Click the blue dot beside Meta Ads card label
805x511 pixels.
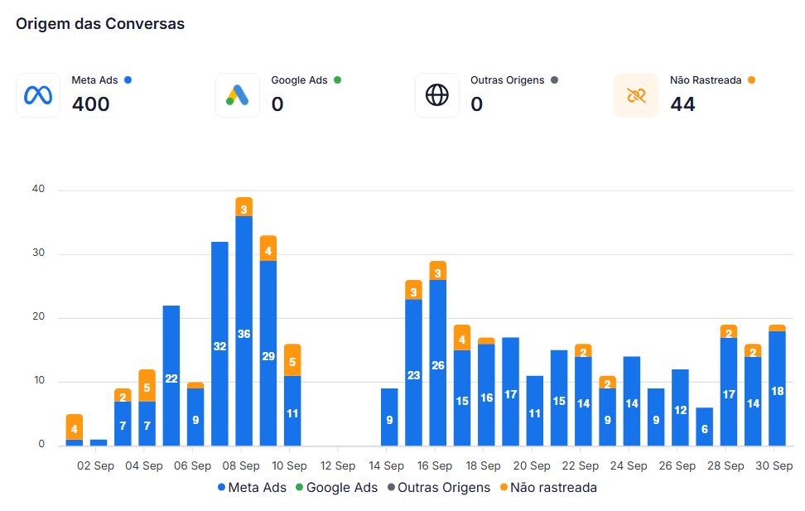pos(128,80)
